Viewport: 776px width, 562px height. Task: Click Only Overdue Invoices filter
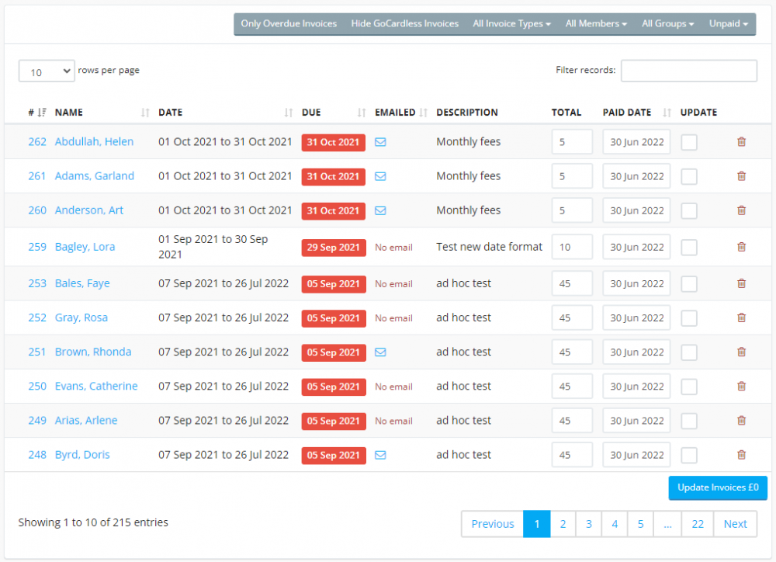pos(289,24)
